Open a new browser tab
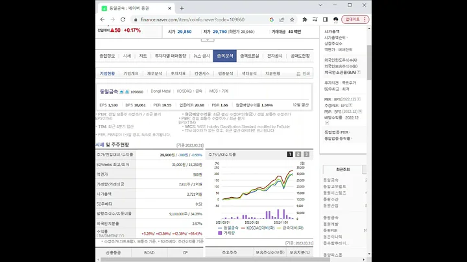The height and width of the screenshot is (262, 467). [182, 8]
